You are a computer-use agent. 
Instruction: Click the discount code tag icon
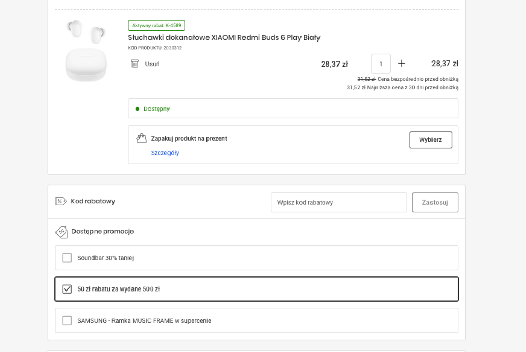coord(61,201)
